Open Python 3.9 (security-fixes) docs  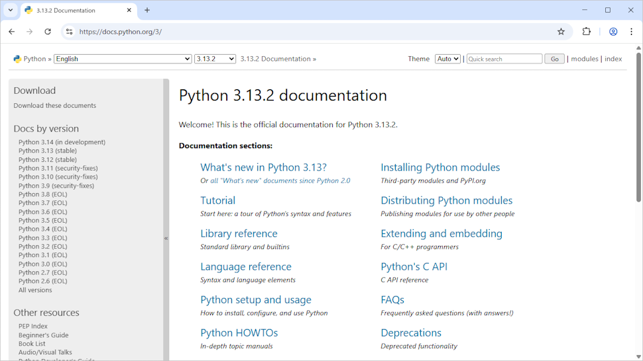coord(56,186)
